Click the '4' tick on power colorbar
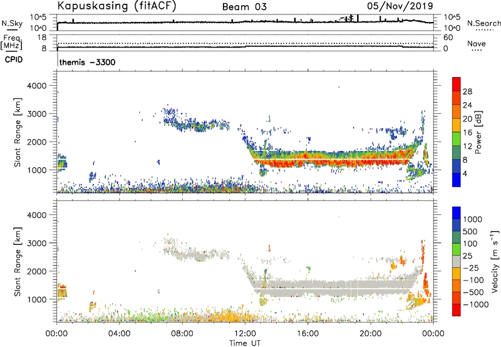501x347 pixels. 465,173
